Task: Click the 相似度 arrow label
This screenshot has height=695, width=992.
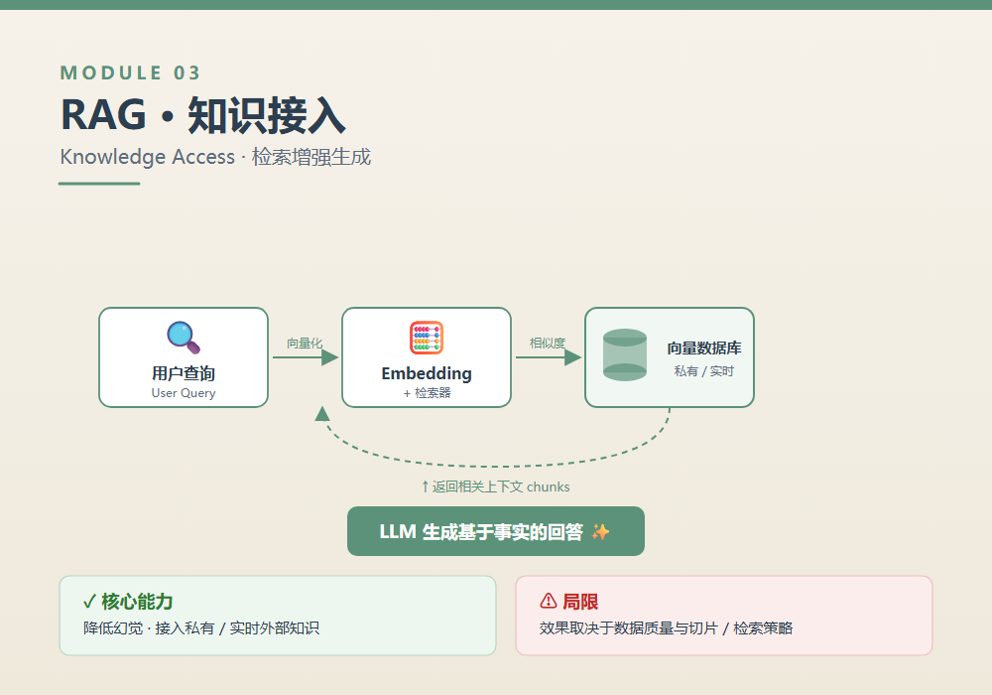Action: [548, 344]
